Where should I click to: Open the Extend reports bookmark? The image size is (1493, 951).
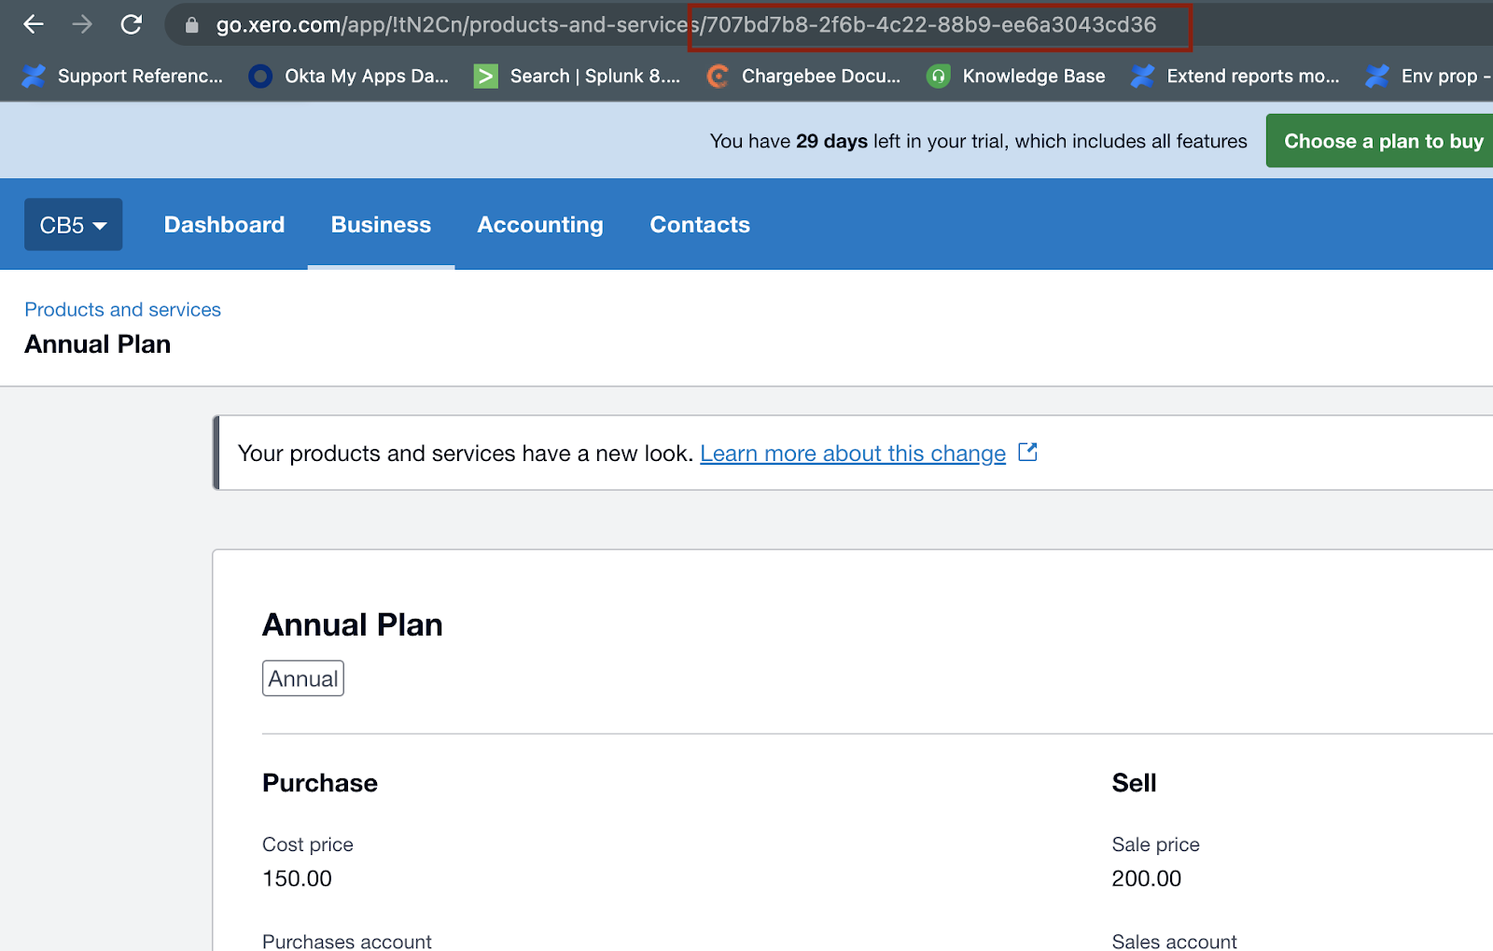click(1235, 77)
